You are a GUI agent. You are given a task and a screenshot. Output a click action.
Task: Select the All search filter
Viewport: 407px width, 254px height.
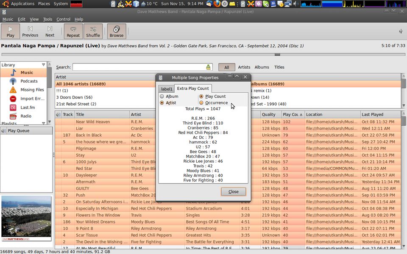[x=226, y=67]
